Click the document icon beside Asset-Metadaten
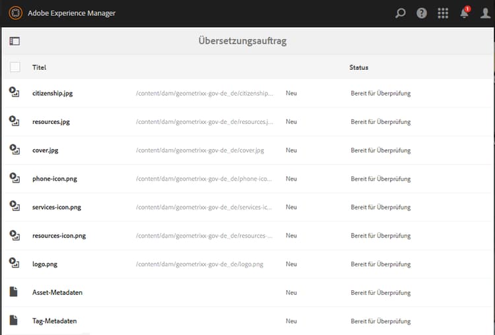 pyautogui.click(x=15, y=292)
